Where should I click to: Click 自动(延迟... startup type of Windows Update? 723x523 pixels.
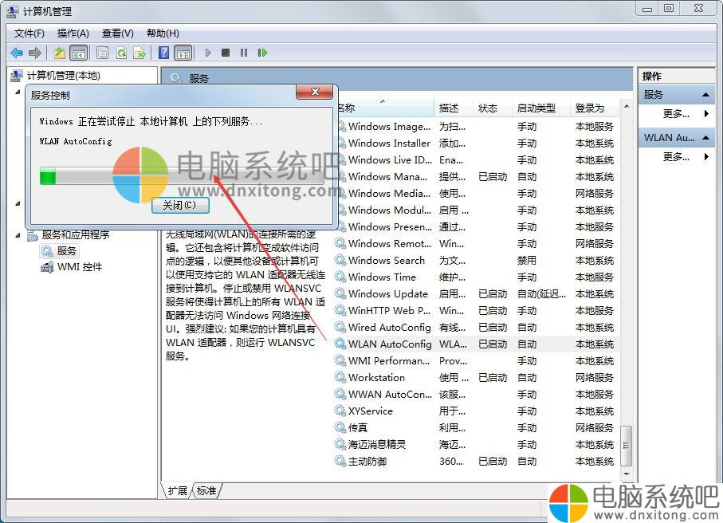[541, 293]
